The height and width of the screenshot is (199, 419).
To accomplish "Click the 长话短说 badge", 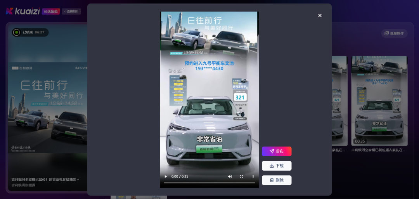I will tap(51, 12).
